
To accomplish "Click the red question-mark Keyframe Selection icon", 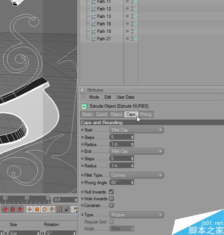I will pyautogui.click(x=20, y=209).
